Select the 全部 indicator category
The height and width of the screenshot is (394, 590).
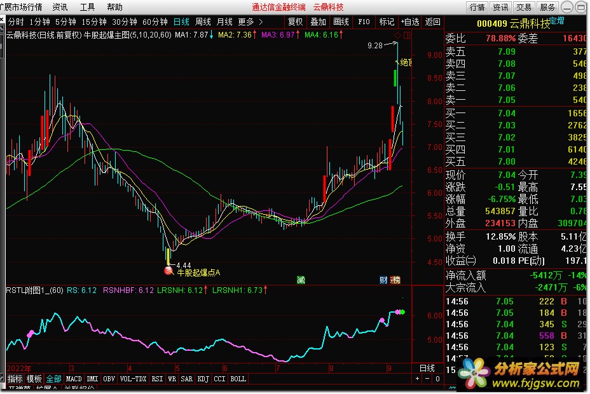point(53,379)
